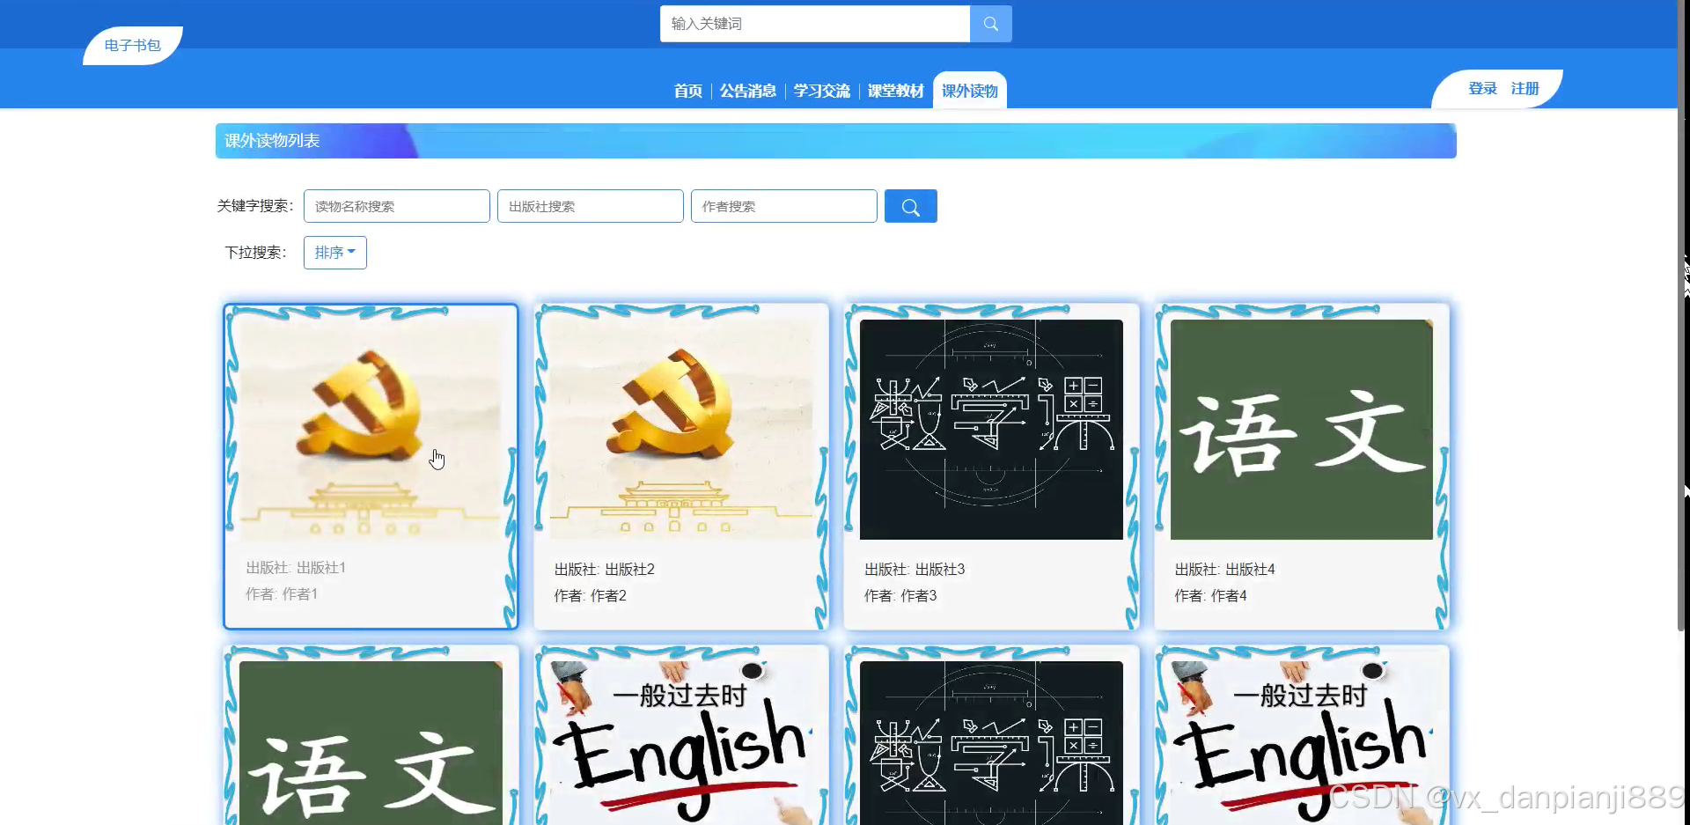This screenshot has height=825, width=1690.
Task: Click the text 作者: 作者3
Action: point(900,596)
